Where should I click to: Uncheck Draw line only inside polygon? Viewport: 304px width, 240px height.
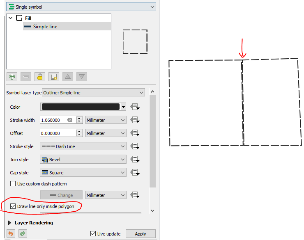tap(13, 206)
